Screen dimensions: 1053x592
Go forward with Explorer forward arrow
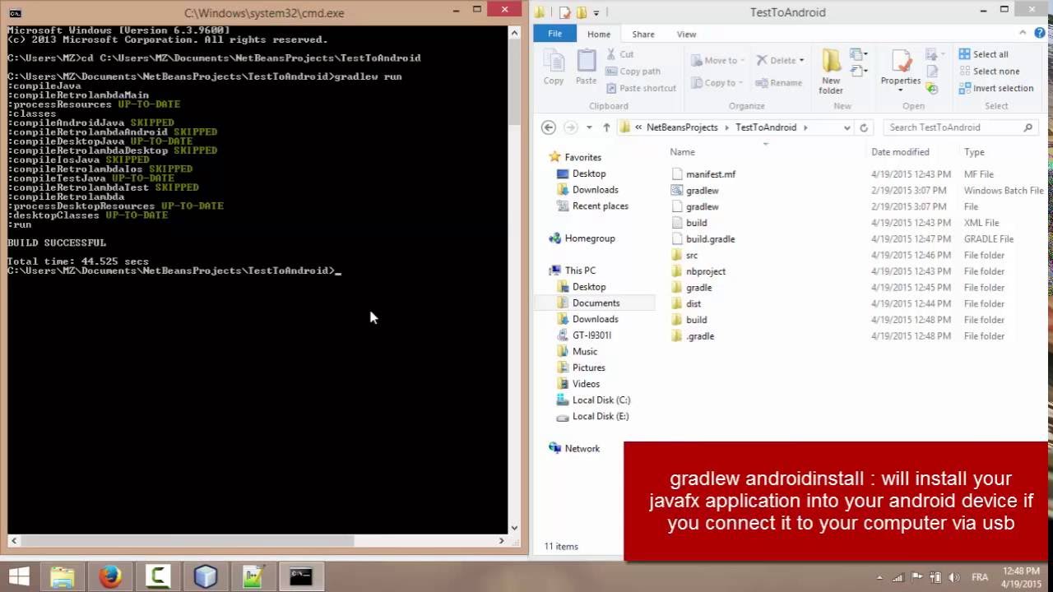pyautogui.click(x=570, y=127)
